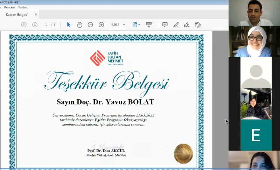Select the Hand pan tool
The width and height of the screenshot is (280, 170).
[79, 25]
